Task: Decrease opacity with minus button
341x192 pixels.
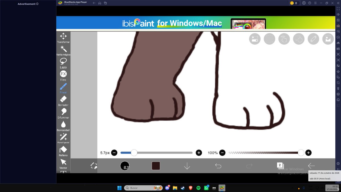Action: 222,153
